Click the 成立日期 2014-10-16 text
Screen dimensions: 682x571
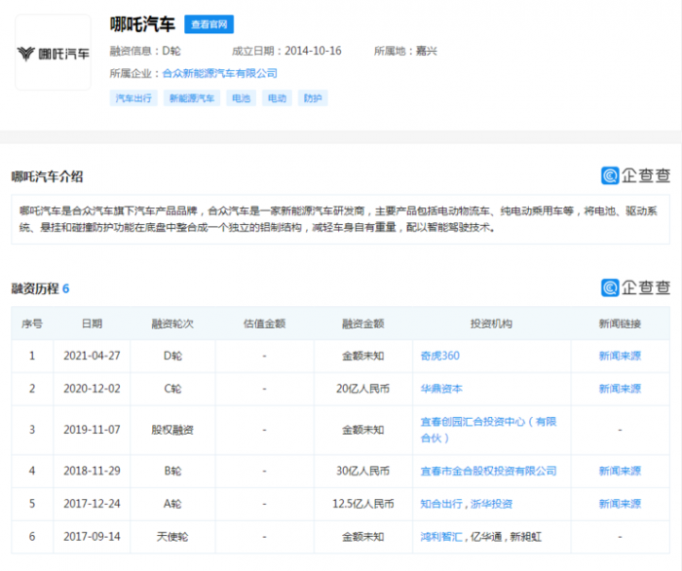[x=286, y=52]
